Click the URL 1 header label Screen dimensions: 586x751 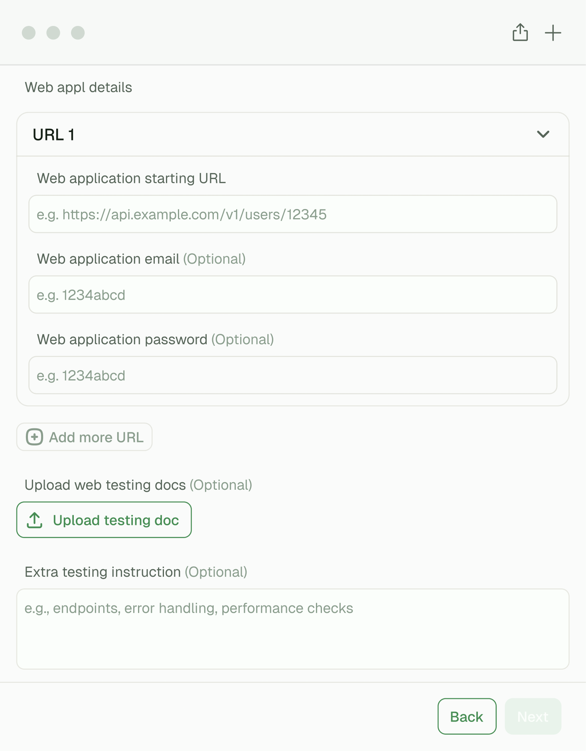(54, 135)
